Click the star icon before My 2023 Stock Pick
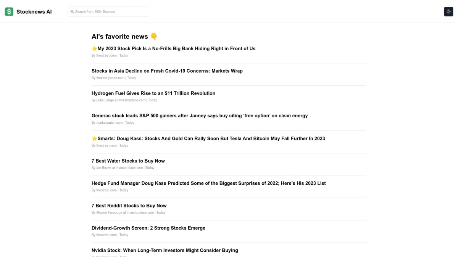The height and width of the screenshot is (257, 458). pyautogui.click(x=94, y=49)
